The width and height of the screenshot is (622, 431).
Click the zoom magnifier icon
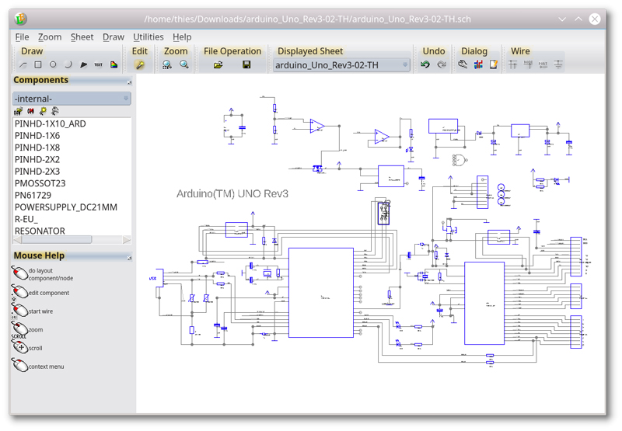click(184, 64)
